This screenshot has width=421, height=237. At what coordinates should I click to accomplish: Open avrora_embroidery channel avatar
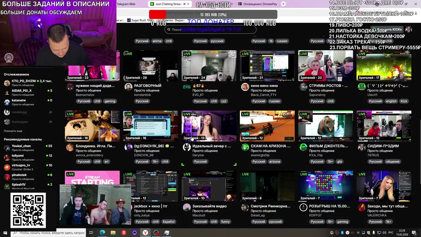(70, 147)
